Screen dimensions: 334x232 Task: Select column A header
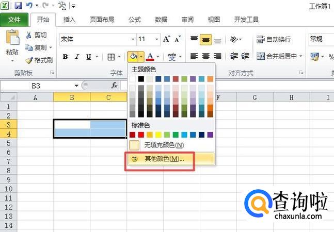click(35, 97)
